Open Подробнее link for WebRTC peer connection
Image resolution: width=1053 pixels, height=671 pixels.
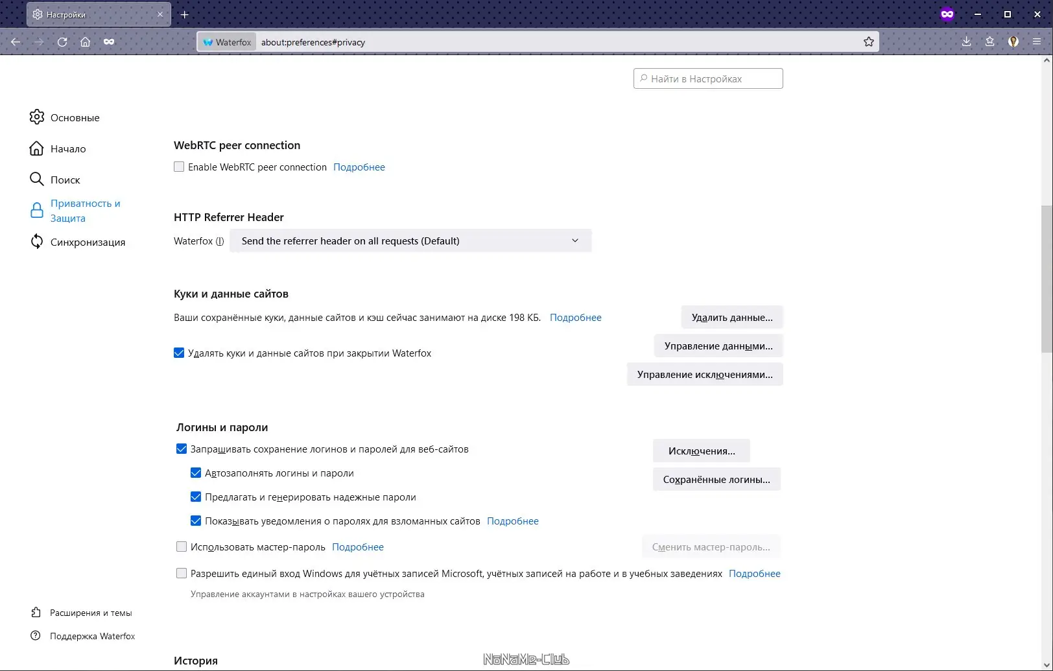[x=359, y=167]
